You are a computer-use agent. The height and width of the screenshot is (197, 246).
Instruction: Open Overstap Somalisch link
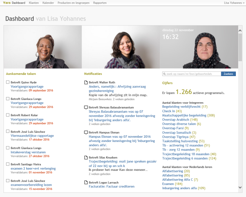(177, 133)
